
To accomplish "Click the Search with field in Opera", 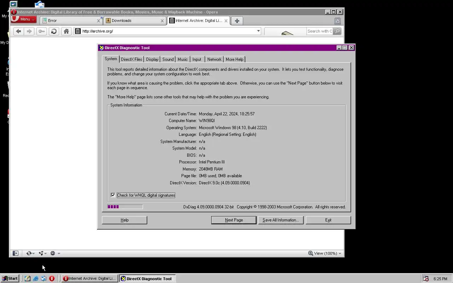I will (319, 31).
